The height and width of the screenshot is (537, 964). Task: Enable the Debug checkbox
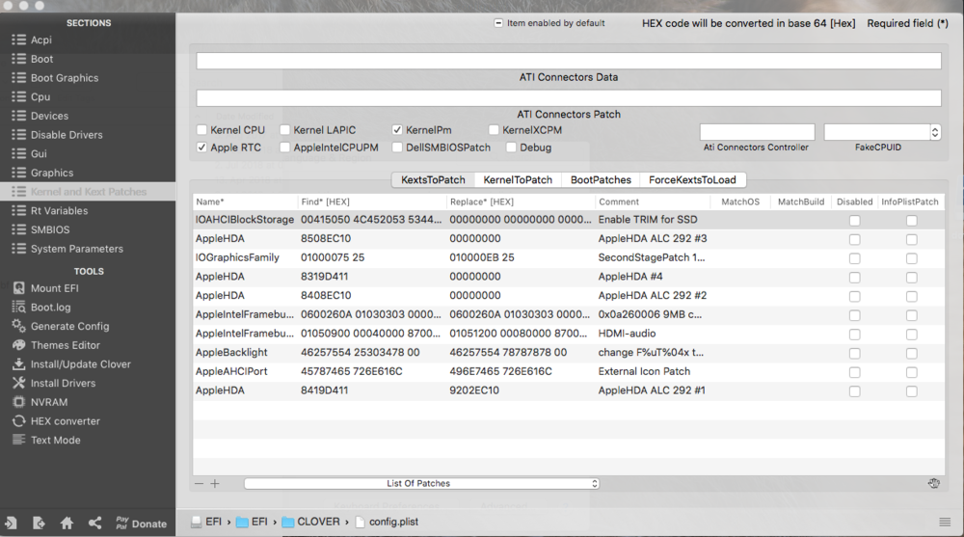pyautogui.click(x=511, y=148)
